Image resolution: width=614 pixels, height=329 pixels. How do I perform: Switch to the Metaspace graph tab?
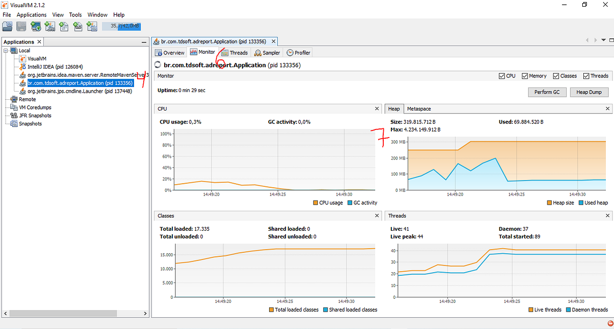coord(419,109)
